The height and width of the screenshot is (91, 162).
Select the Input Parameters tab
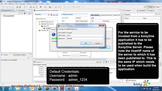click(x=107, y=15)
